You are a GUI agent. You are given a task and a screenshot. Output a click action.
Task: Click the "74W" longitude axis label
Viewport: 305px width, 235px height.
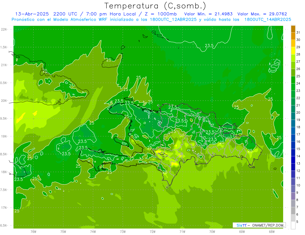(93, 232)
